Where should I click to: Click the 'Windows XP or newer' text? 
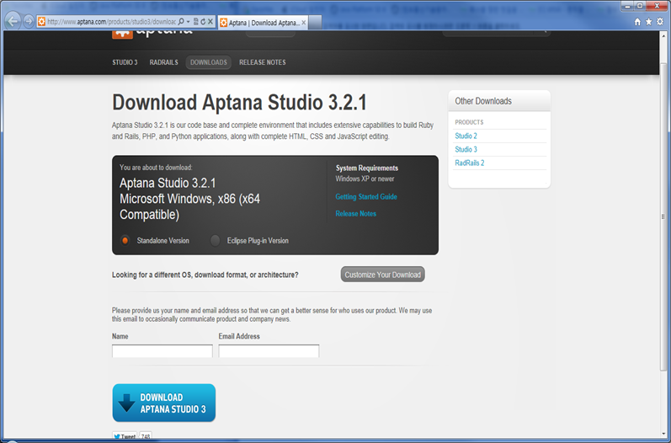[x=365, y=179]
